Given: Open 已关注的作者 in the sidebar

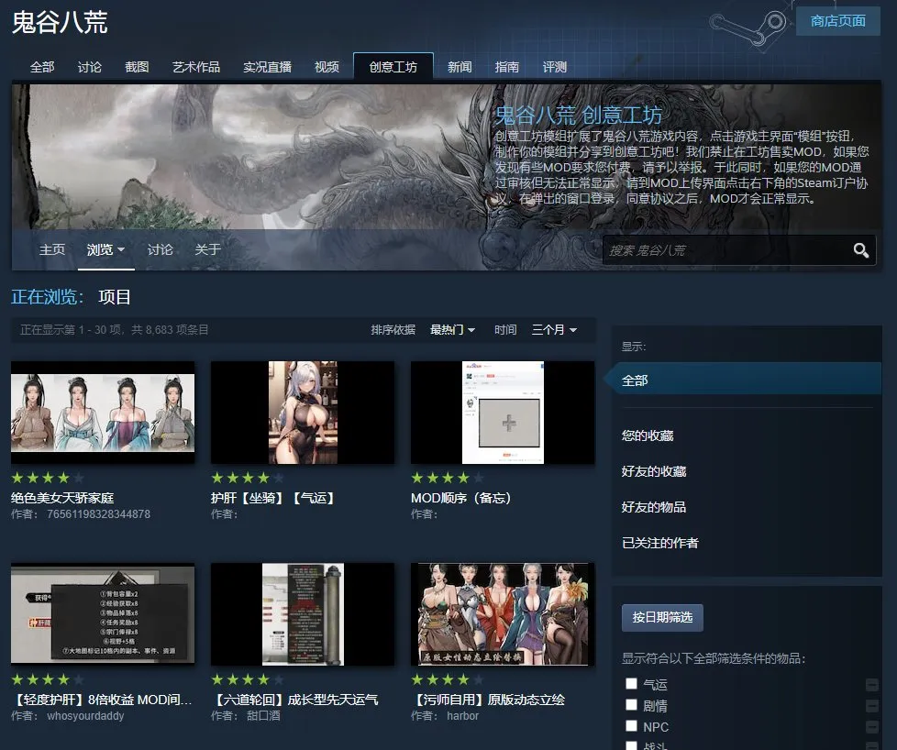Looking at the screenshot, I should pos(660,543).
